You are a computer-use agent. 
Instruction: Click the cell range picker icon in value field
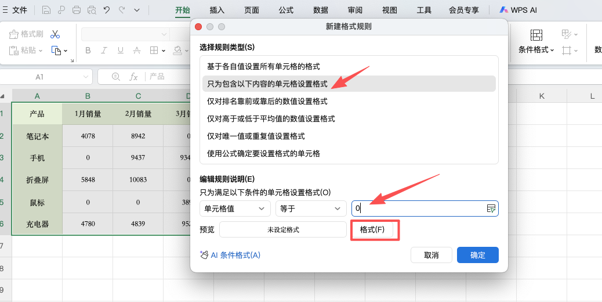491,208
